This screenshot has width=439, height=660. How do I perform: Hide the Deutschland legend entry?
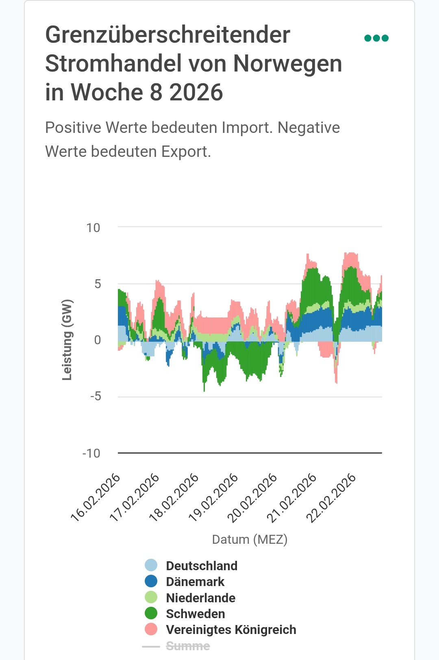202,566
